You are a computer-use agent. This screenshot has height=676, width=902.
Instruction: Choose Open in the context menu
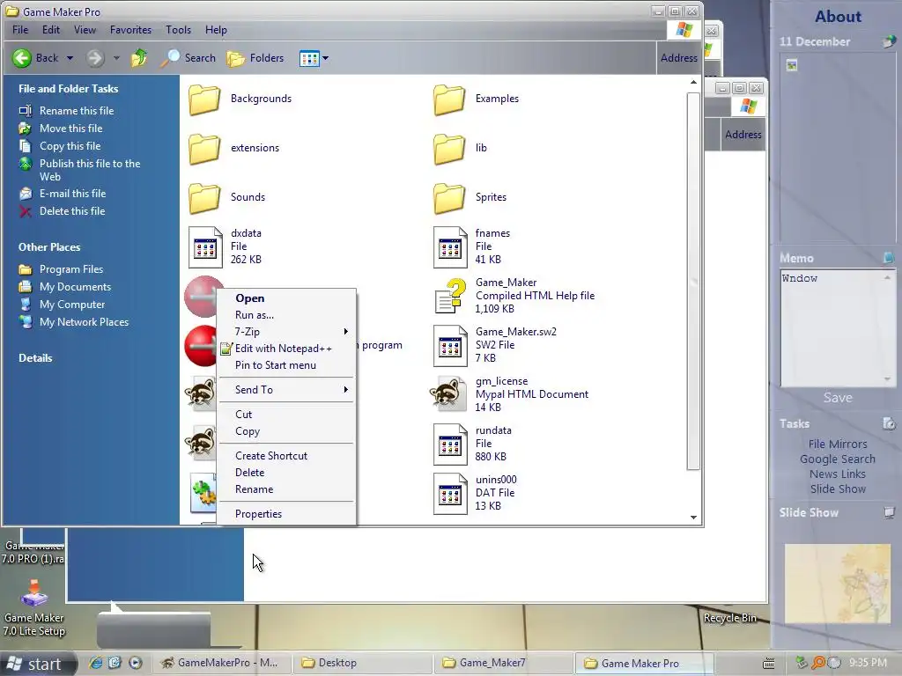click(x=286, y=298)
